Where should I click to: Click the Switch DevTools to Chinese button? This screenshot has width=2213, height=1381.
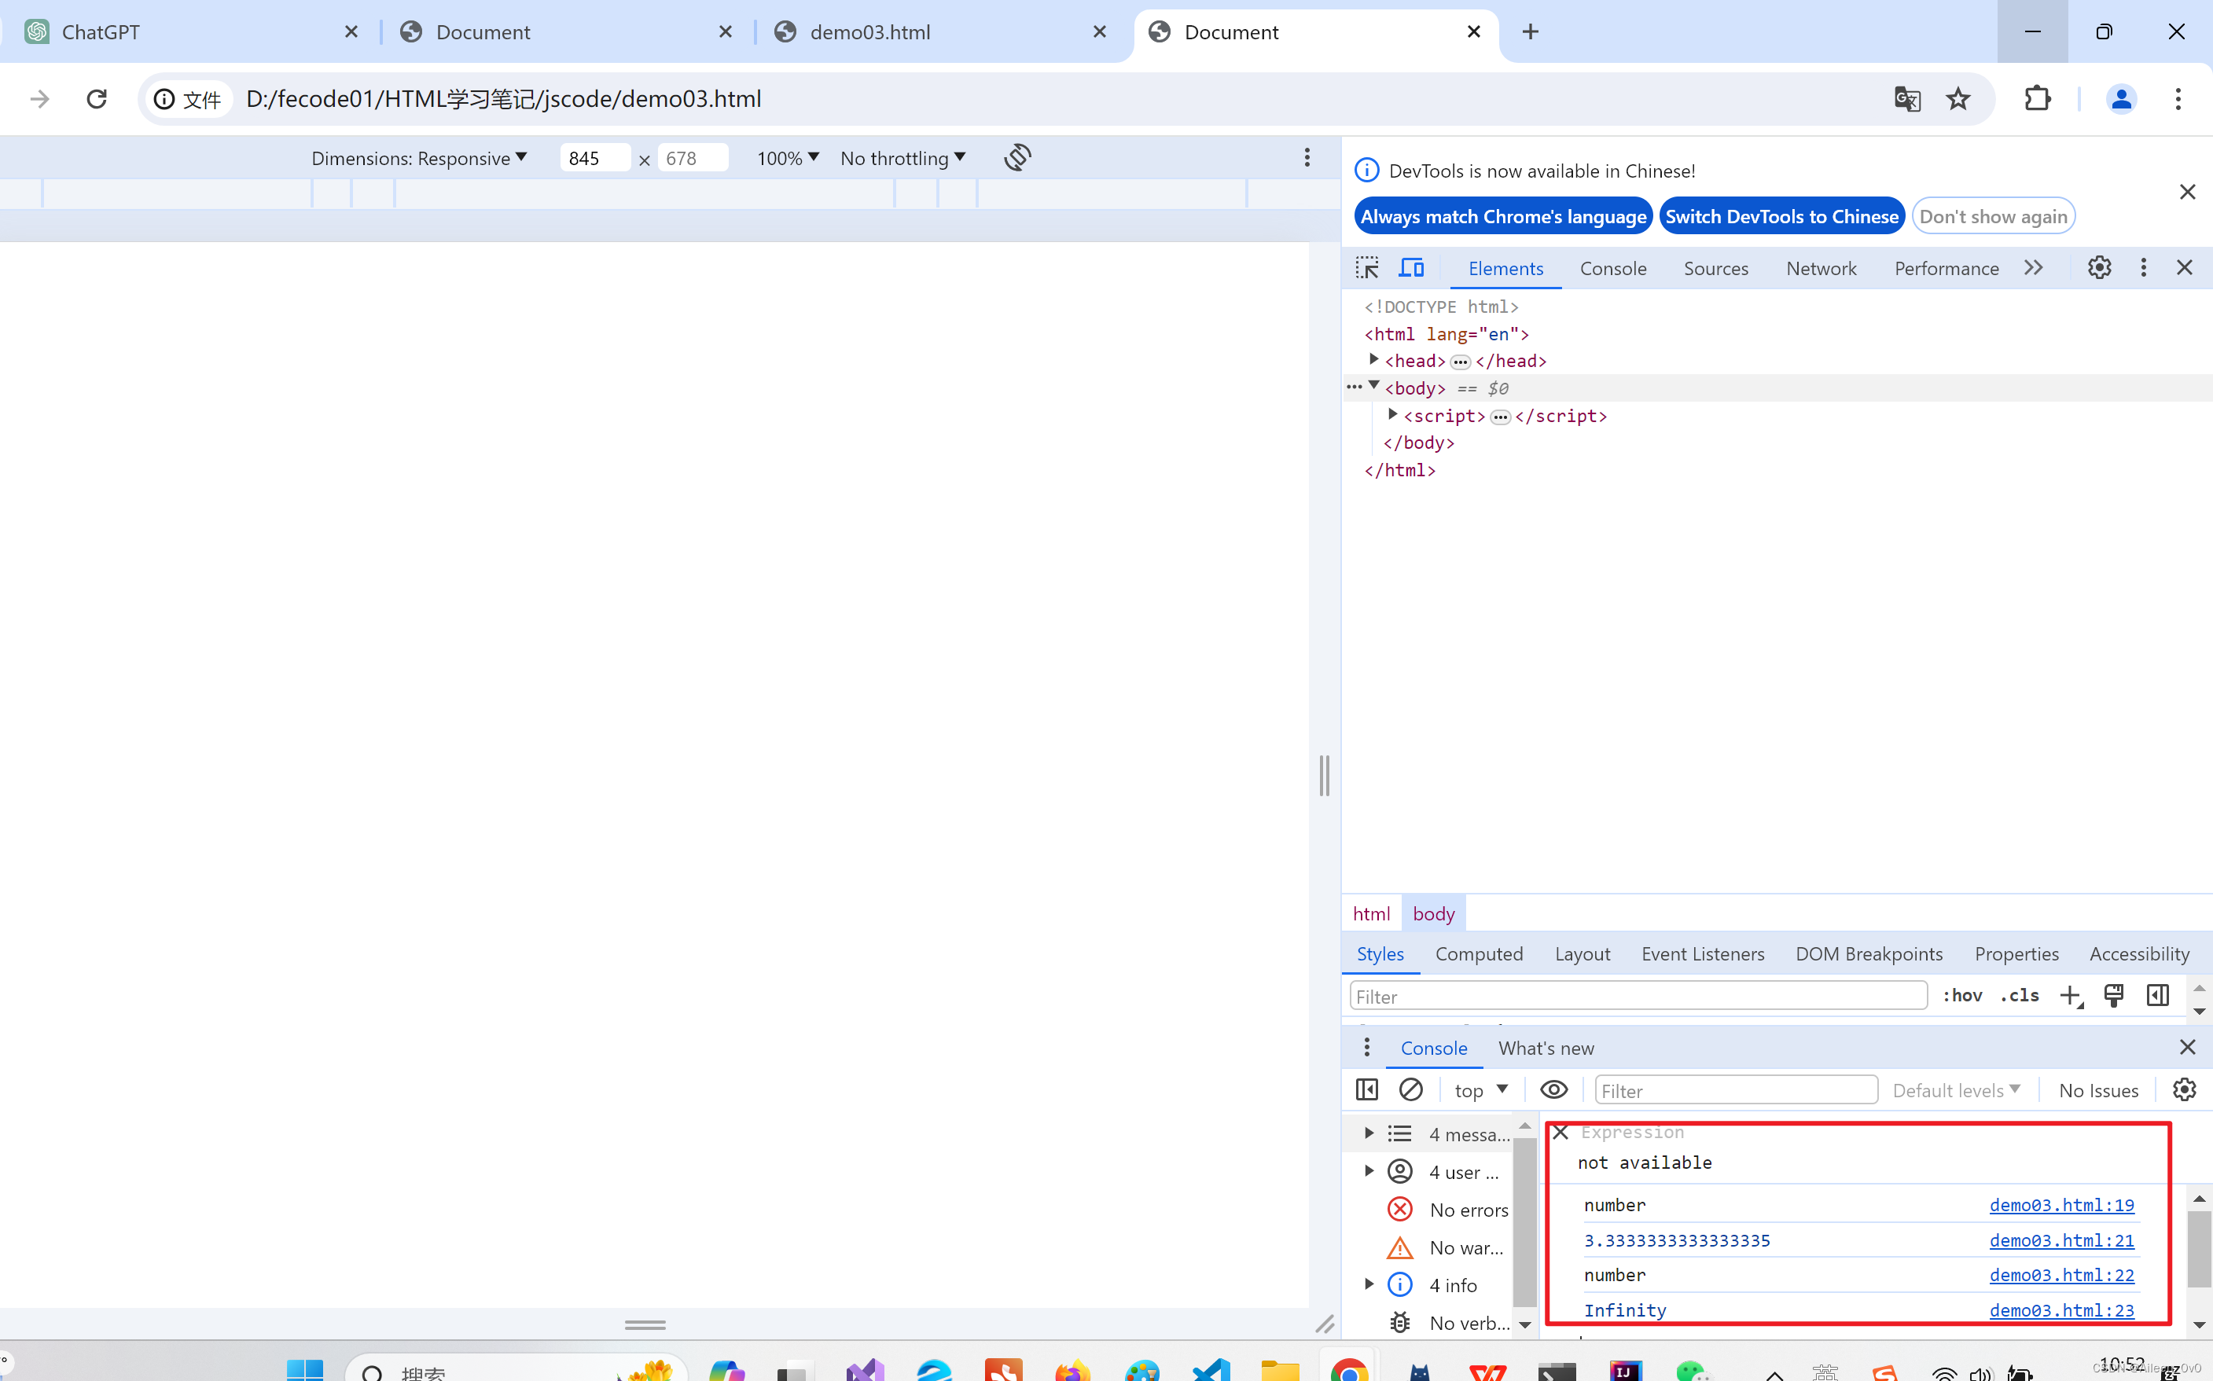click(1782, 215)
